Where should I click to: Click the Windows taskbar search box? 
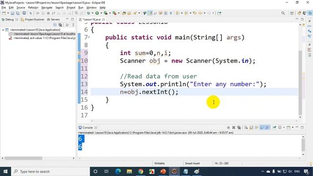[51, 172]
